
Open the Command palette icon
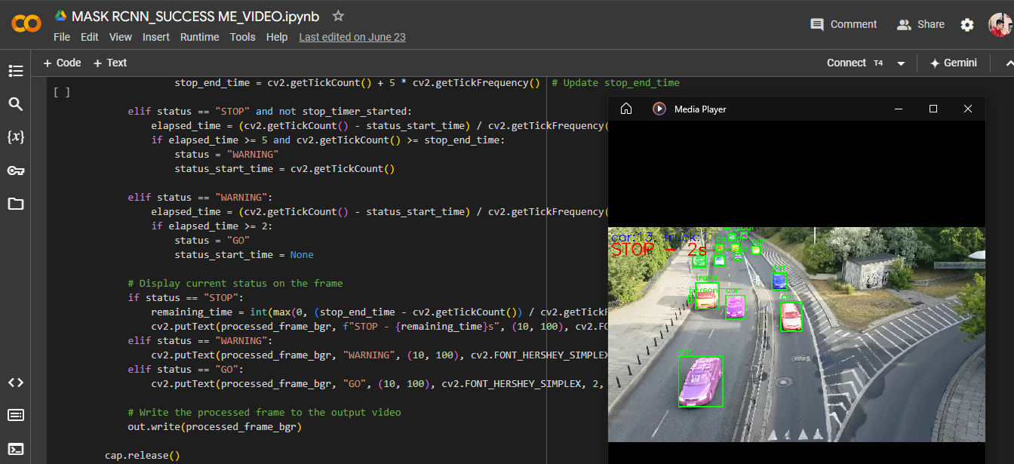16,415
